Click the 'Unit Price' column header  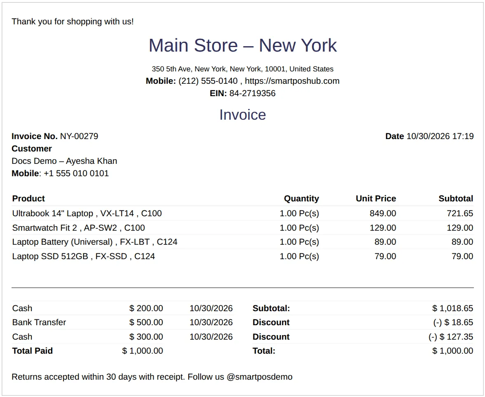click(x=376, y=198)
